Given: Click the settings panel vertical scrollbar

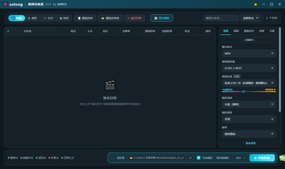Looking at the screenshot, I should coord(280,69).
